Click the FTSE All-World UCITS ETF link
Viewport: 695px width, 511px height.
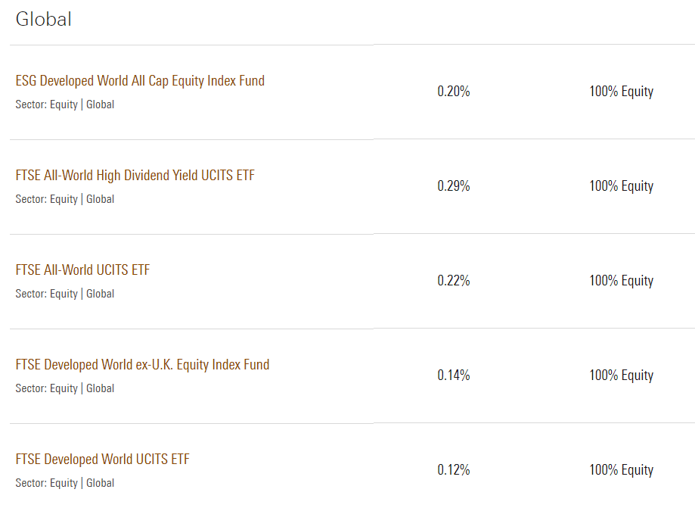pyautogui.click(x=82, y=270)
